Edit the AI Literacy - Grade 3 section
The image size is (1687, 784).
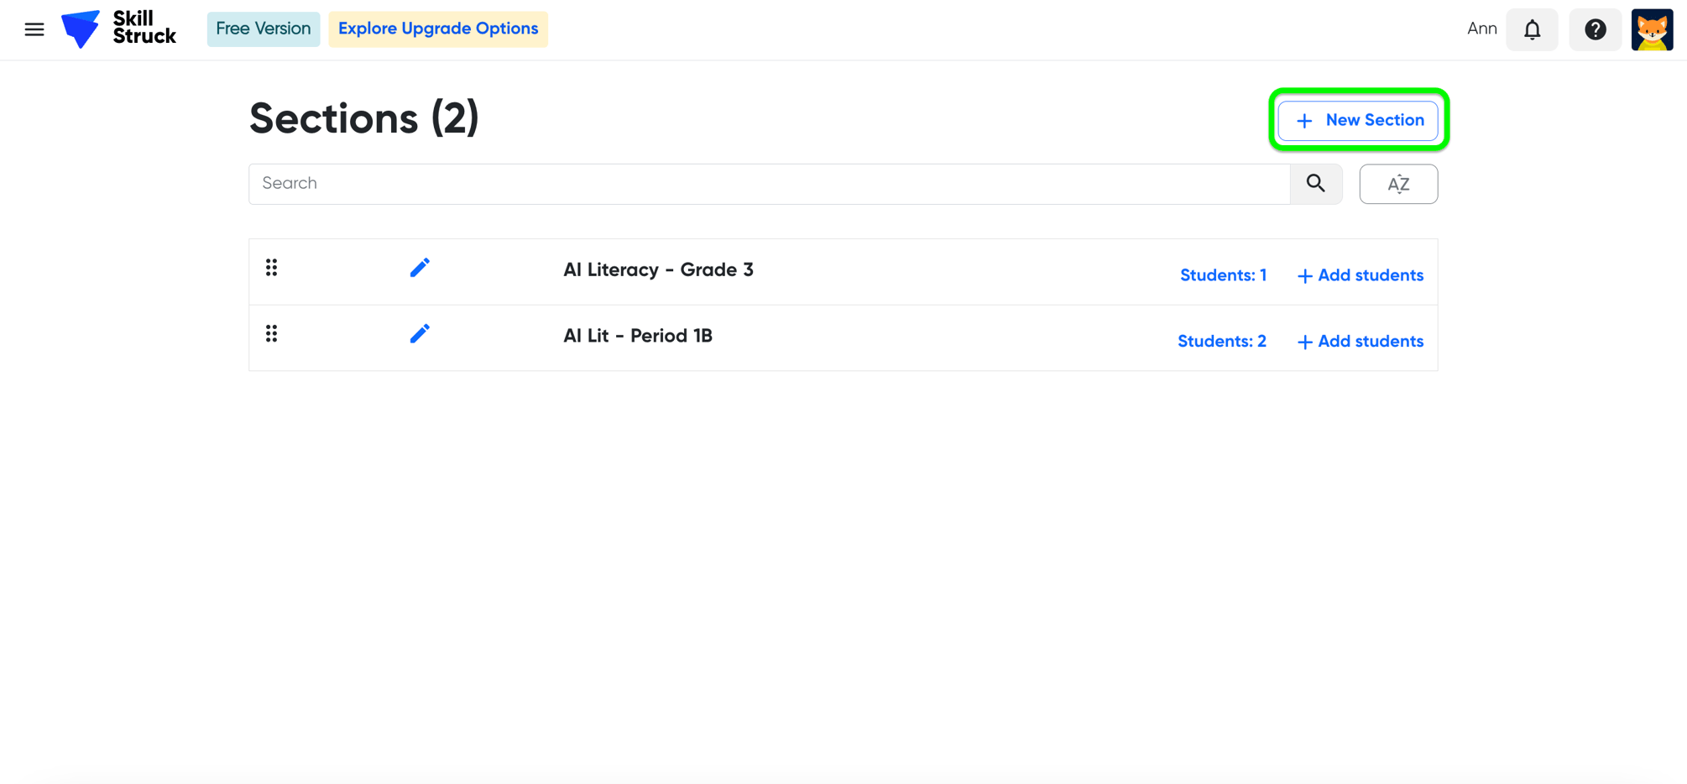[x=420, y=268]
